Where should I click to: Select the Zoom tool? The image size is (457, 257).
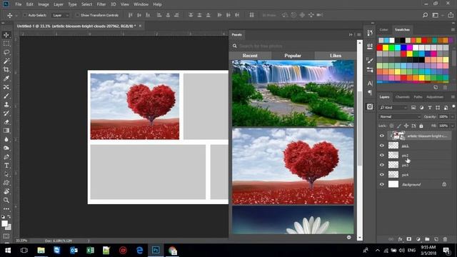[x=6, y=200]
